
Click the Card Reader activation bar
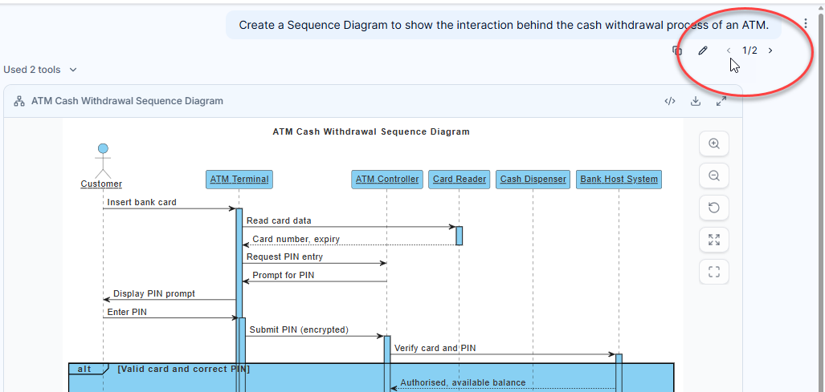click(x=459, y=236)
